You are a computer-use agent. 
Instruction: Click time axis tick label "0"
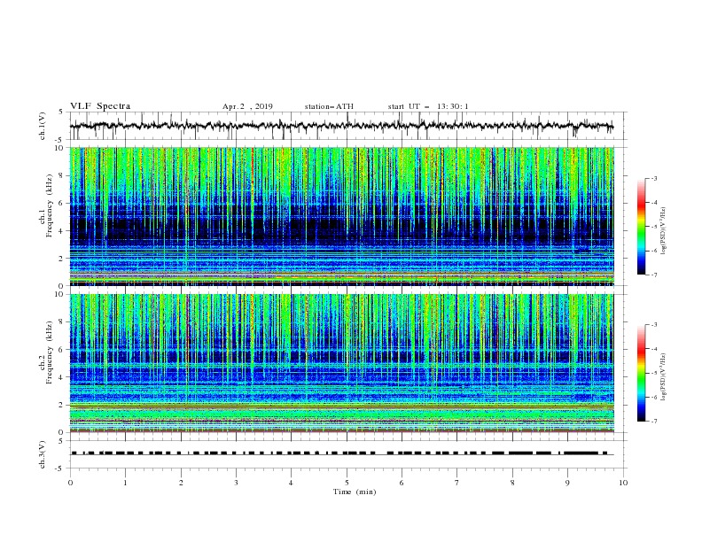tap(70, 483)
